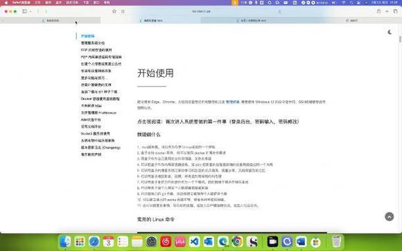The width and height of the screenshot is (402, 251).
Task: Click the blue 管理终端 link in paragraph
Action: [x=232, y=102]
